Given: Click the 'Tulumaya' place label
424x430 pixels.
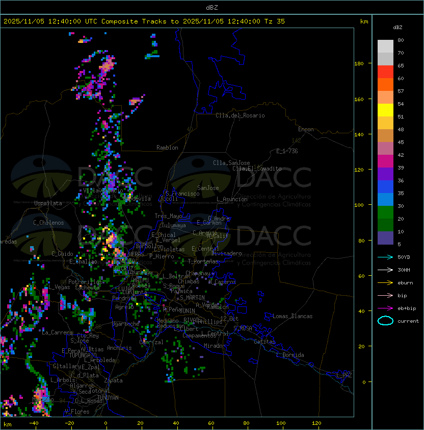Looking at the screenshot, I should 174,225.
